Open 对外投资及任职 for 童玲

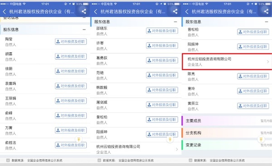pyautogui.click(x=253, y=91)
